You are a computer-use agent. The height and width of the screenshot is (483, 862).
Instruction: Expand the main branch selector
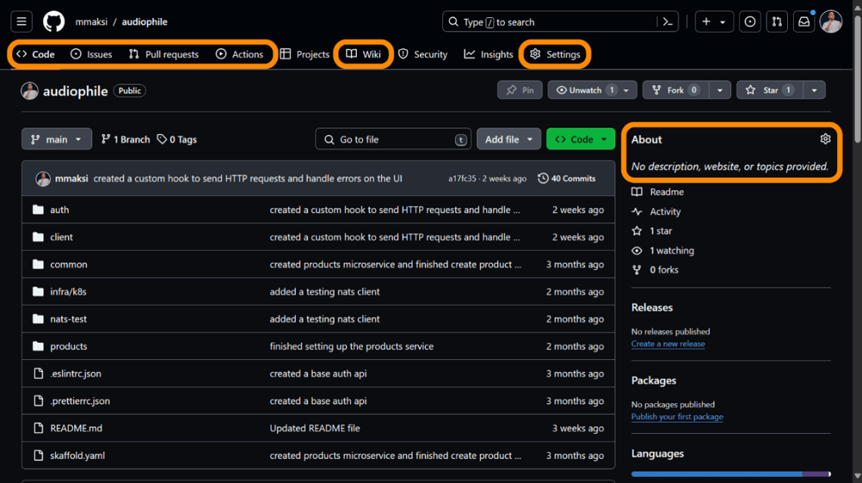pos(56,139)
